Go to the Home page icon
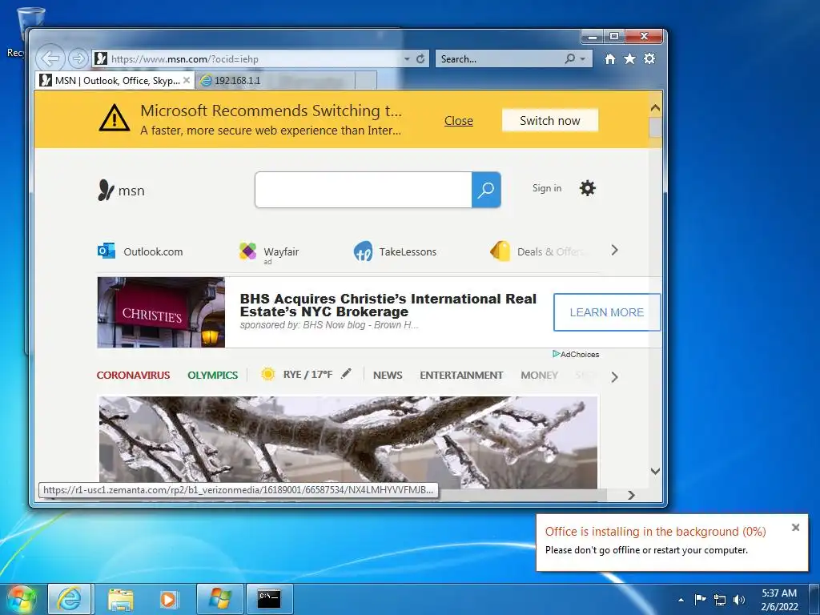The image size is (820, 615). tap(609, 59)
